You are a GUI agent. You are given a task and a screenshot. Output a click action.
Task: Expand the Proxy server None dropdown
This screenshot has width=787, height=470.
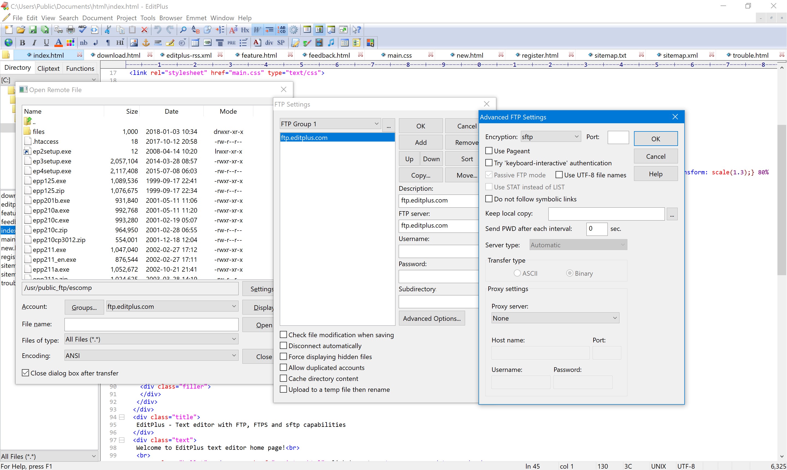tap(555, 318)
